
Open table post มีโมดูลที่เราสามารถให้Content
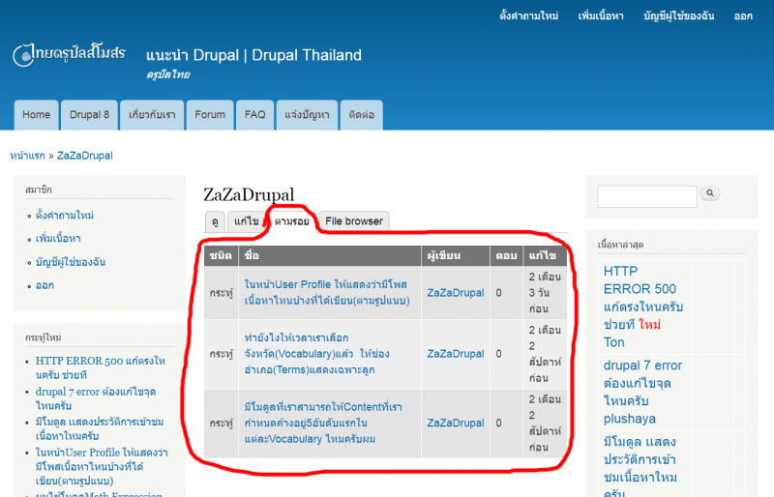coord(323,423)
